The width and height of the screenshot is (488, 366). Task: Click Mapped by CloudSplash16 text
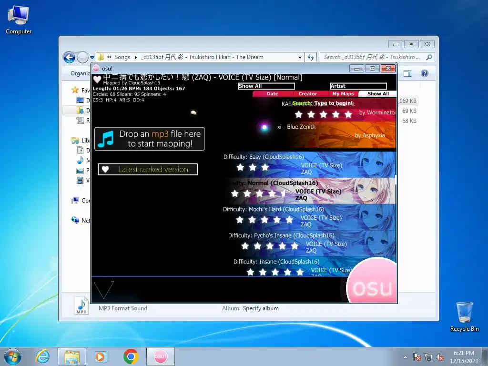132,83
